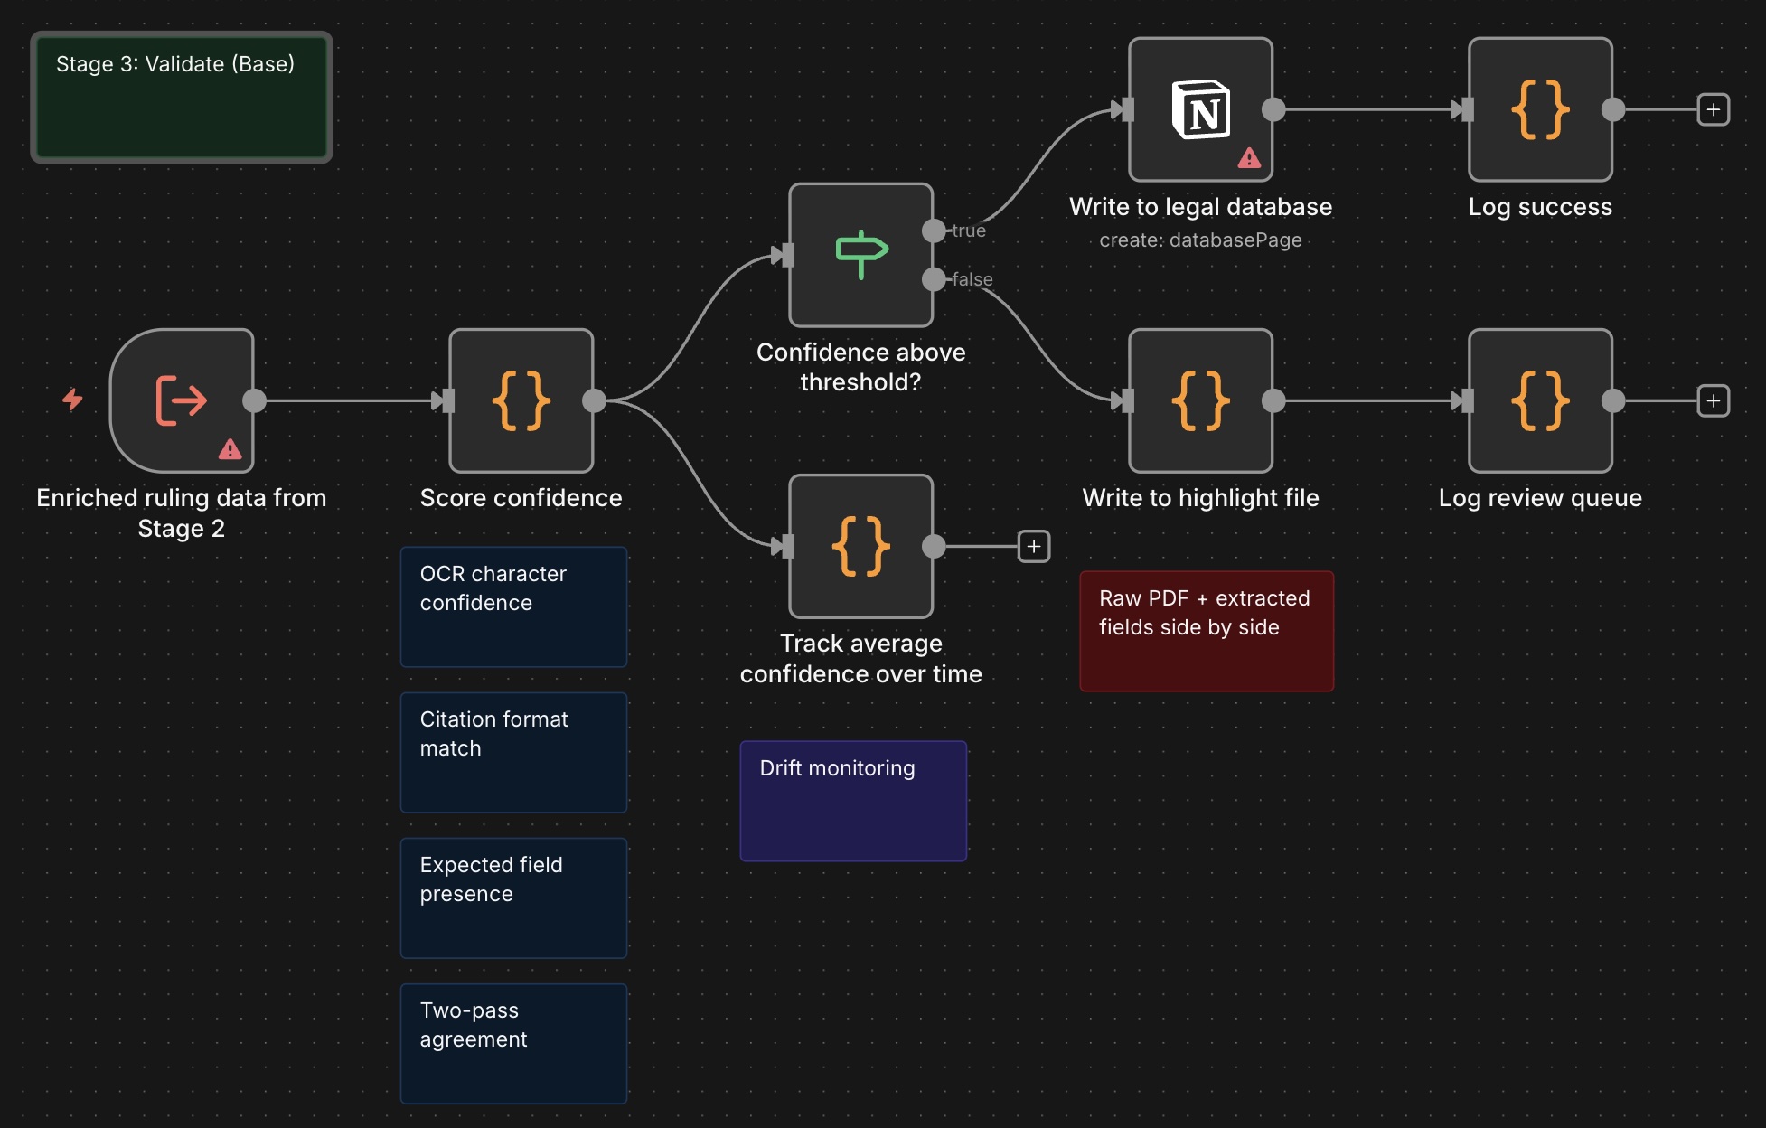Click Write to highlight file output connector
Screen dimensions: 1766x1128
pos(1273,400)
